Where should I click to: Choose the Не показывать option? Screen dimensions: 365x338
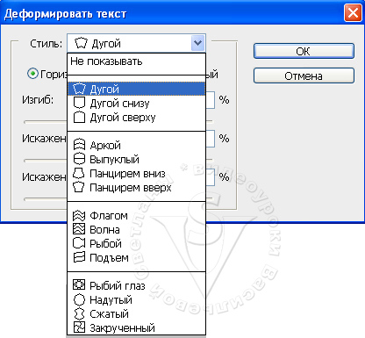136,61
